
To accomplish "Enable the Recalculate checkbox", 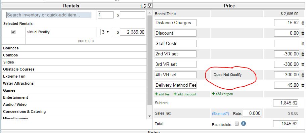I will click(237, 124).
